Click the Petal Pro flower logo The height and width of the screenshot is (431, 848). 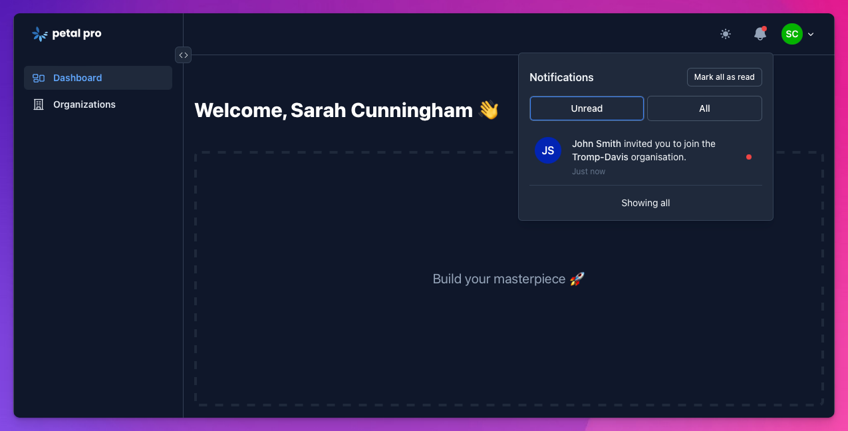(x=40, y=34)
